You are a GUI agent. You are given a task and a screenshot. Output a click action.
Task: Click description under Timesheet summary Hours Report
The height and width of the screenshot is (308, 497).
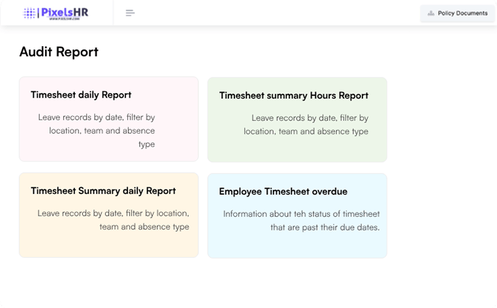[x=307, y=124]
